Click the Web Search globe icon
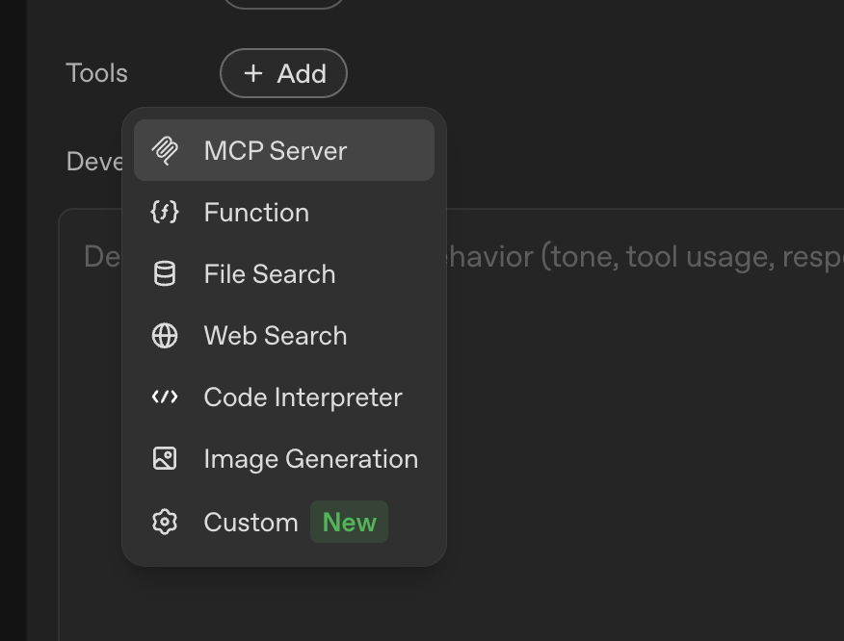Screen dimensions: 844x641 [x=165, y=336]
